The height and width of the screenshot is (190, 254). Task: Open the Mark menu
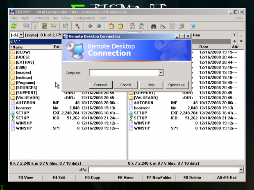[x=25, y=18]
